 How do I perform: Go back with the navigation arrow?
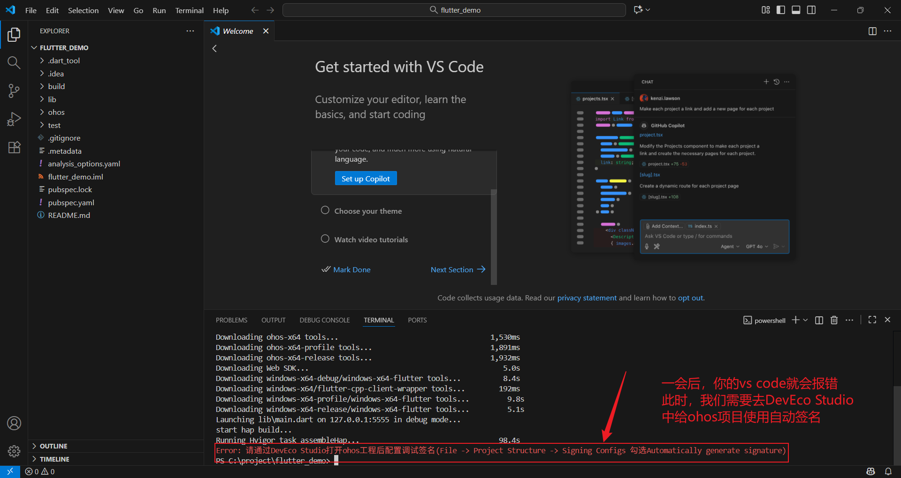tap(255, 10)
